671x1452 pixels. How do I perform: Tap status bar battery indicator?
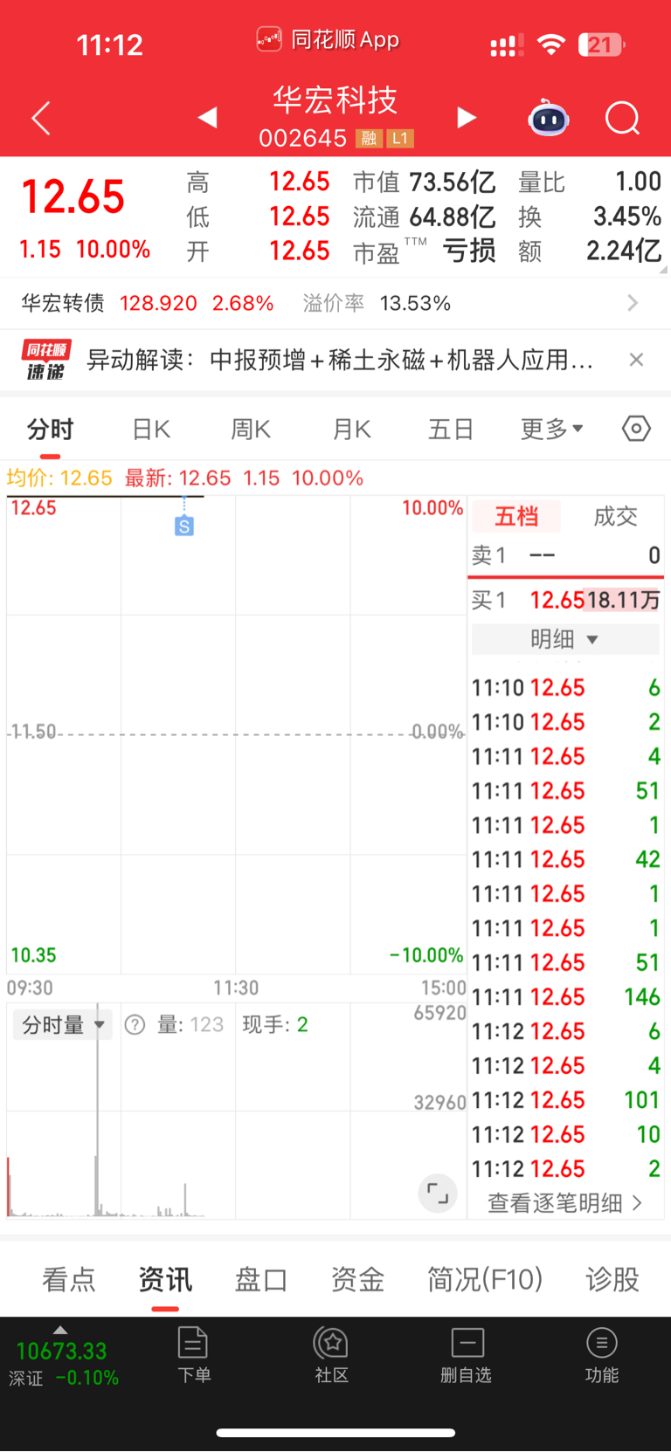[602, 45]
